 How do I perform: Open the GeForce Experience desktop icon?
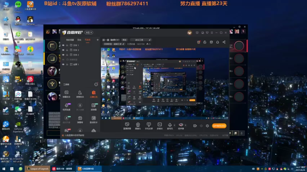tap(18, 127)
